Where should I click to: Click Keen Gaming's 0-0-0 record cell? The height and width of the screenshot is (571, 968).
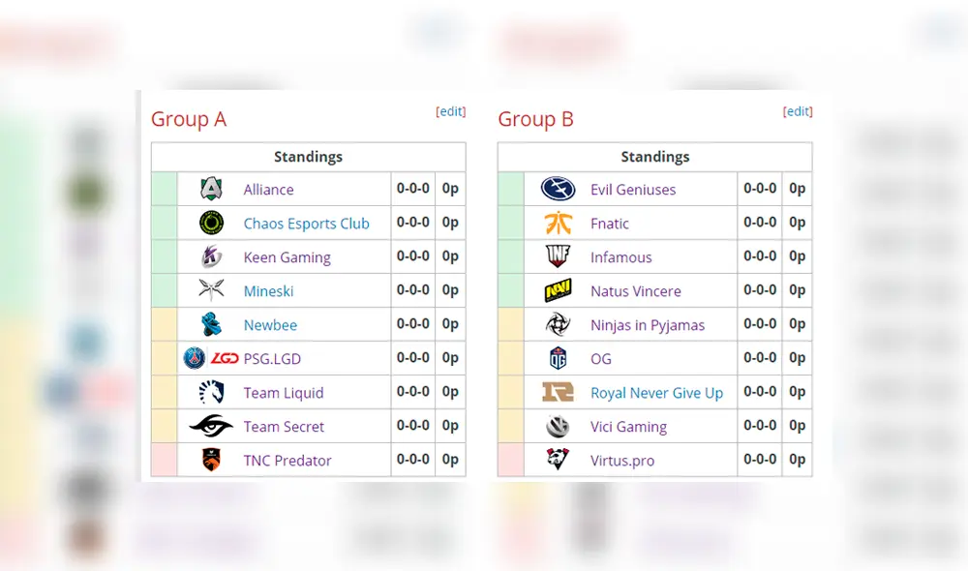pyautogui.click(x=413, y=256)
